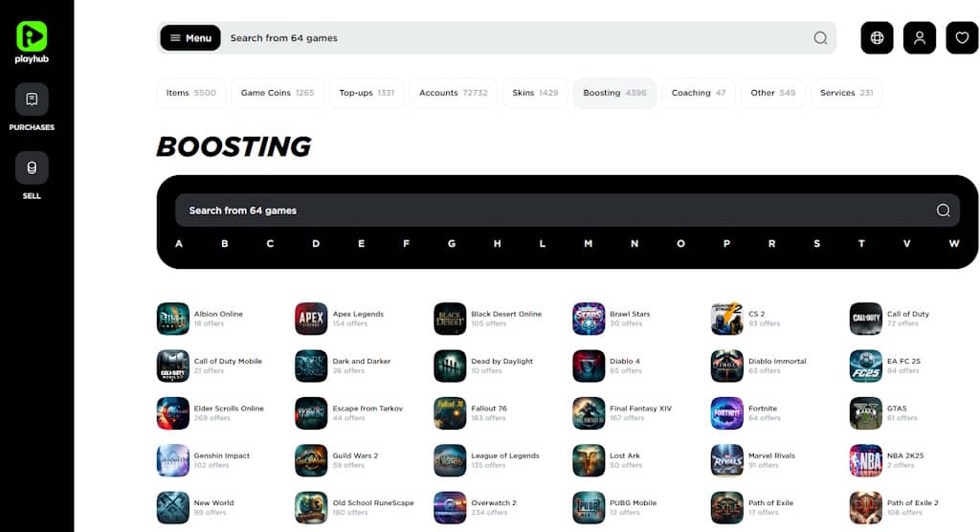Click magnifier in Boosting search panel

[943, 211]
